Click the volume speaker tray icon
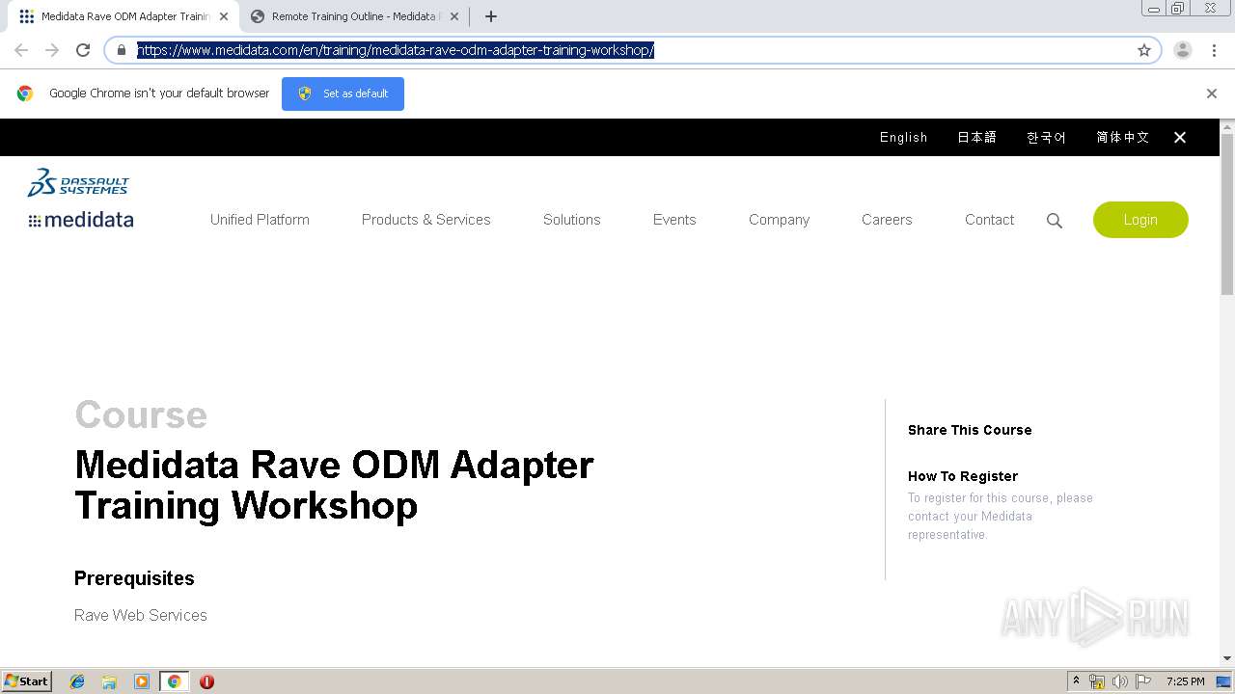The height and width of the screenshot is (694, 1235). point(1120,681)
